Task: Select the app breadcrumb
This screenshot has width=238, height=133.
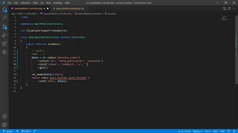Action: pyautogui.click(x=13, y=14)
